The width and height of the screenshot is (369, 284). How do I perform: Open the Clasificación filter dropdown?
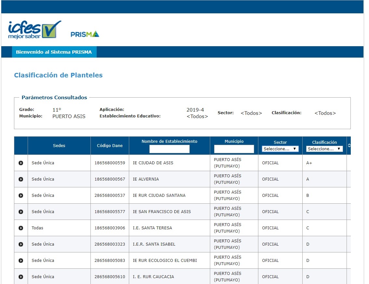point(324,149)
